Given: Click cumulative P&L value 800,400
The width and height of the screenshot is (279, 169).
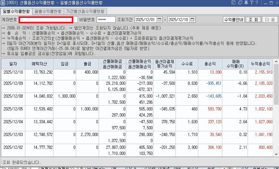Looking at the screenshot, I should tap(266, 147).
